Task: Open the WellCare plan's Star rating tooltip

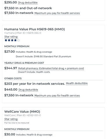Action: click(11, 119)
